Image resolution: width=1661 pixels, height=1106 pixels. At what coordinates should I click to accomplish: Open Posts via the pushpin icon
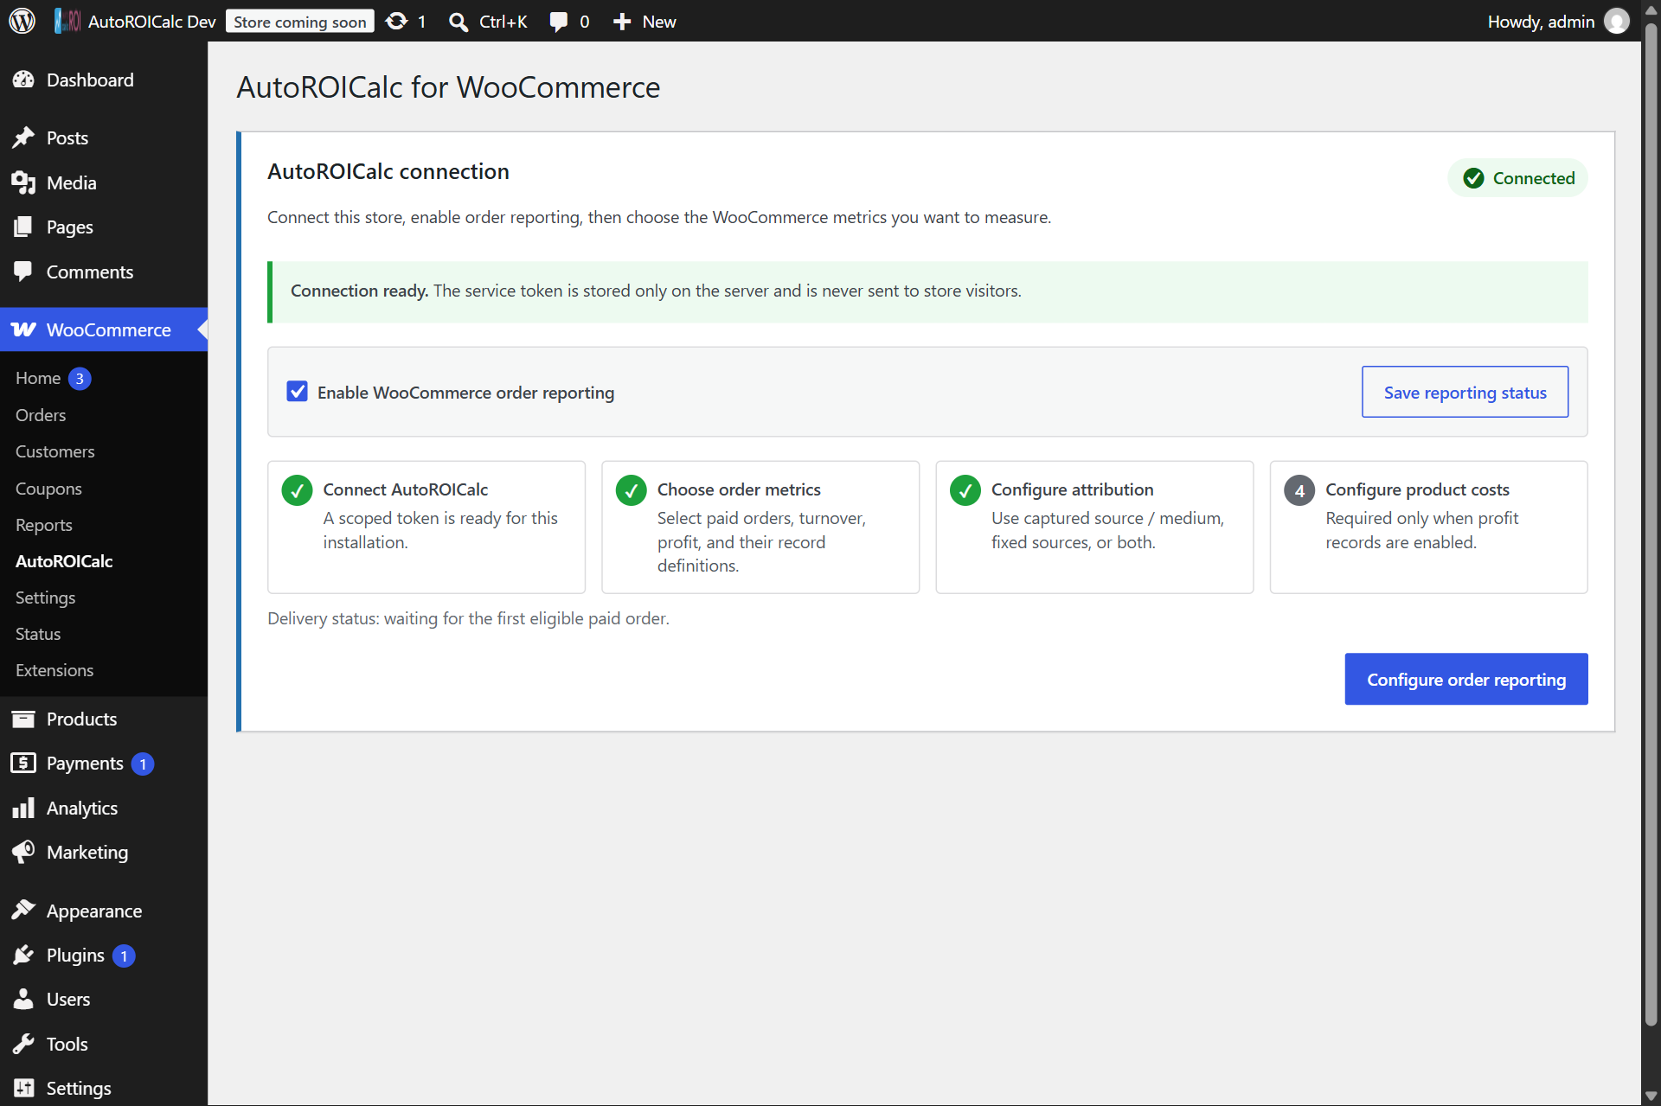(23, 137)
